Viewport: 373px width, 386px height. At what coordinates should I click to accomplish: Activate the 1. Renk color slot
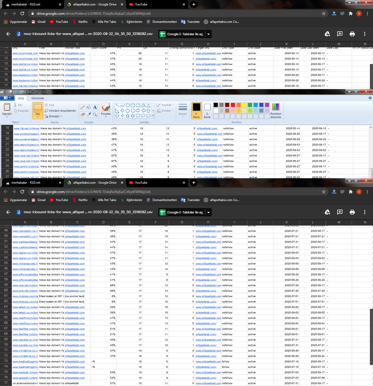pos(196,111)
